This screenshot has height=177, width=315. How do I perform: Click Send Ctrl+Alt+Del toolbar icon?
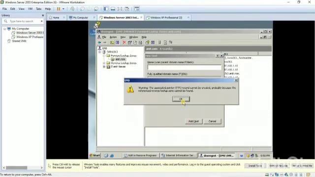(72, 9)
